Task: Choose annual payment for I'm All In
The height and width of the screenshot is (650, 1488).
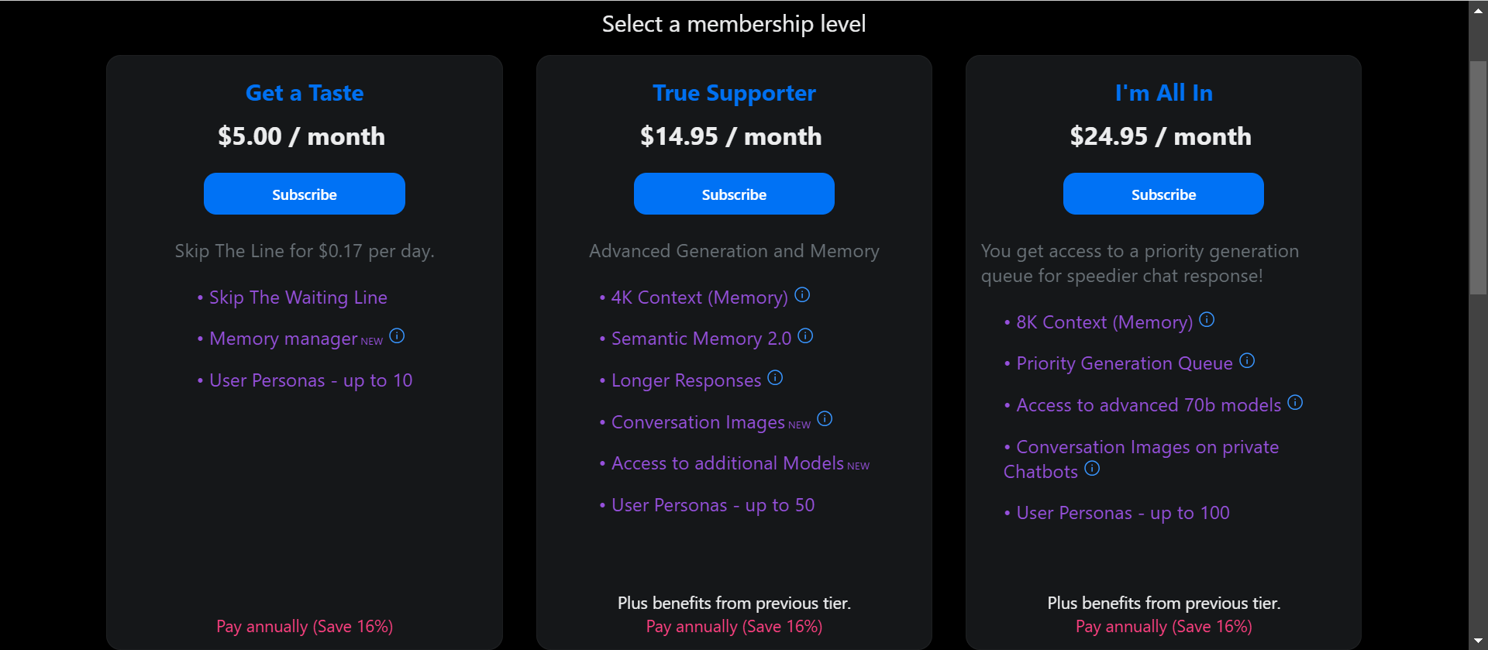Action: (x=1163, y=627)
